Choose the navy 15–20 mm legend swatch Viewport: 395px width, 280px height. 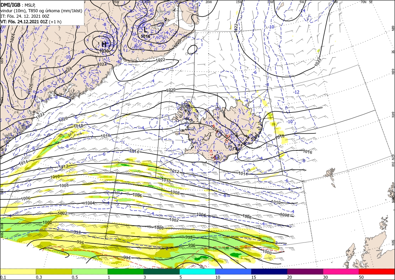point(269,271)
